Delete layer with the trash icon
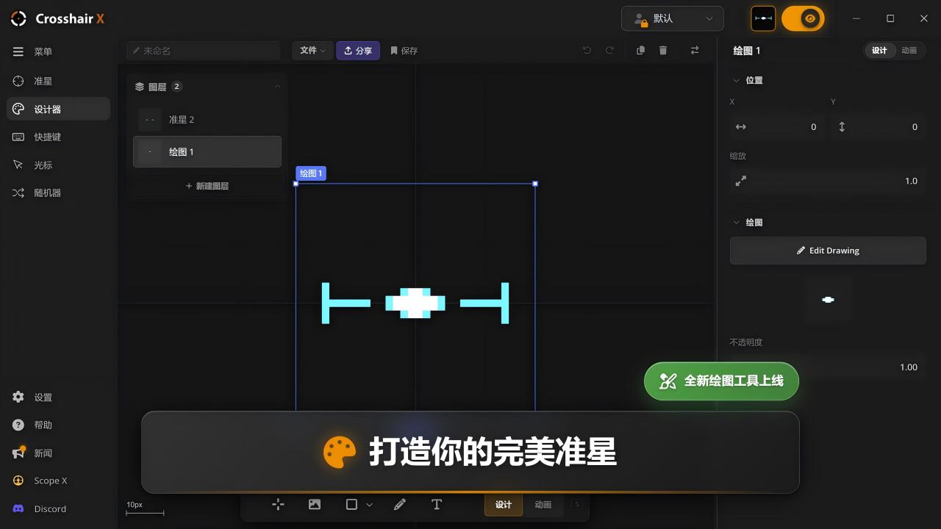Image resolution: width=941 pixels, height=529 pixels. click(663, 51)
